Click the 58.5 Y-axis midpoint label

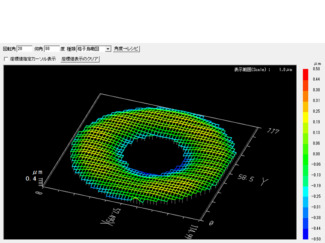point(246,179)
